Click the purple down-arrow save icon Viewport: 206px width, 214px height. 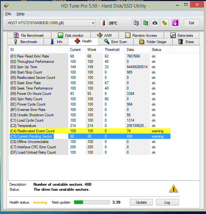coord(175,23)
